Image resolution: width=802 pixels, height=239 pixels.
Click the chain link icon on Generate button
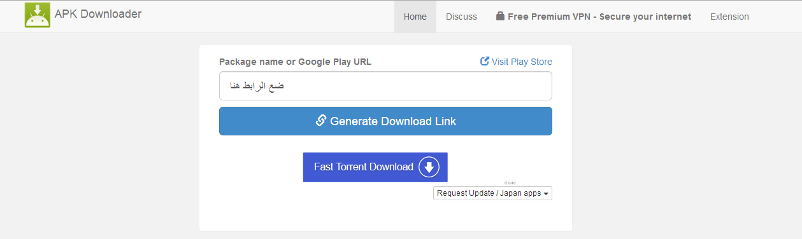321,121
